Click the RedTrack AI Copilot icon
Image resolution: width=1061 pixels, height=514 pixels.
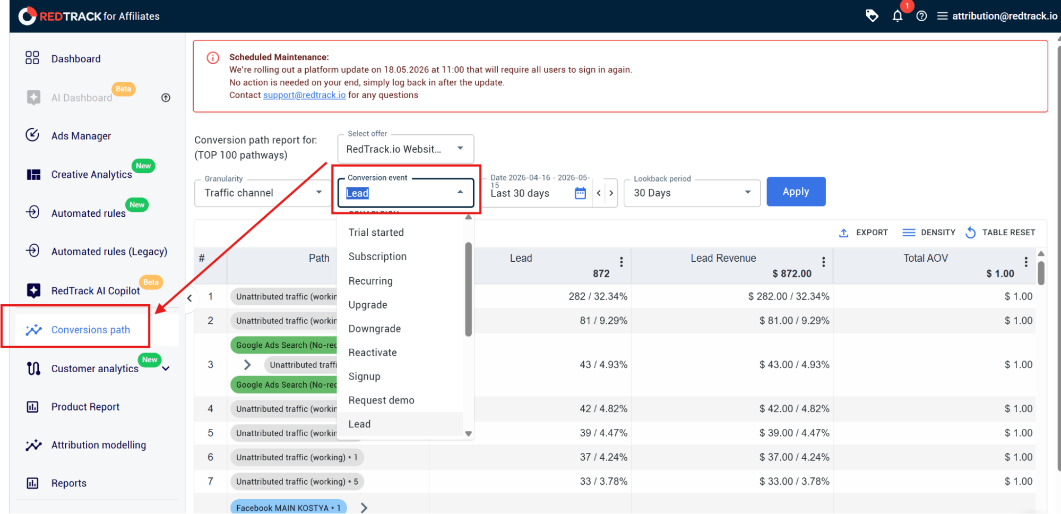point(33,290)
